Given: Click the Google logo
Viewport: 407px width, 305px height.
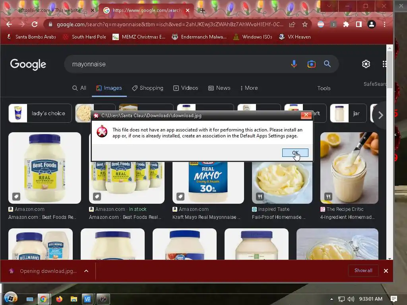Looking at the screenshot, I should point(28,64).
